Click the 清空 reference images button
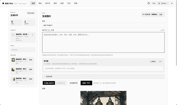Screen dimensions: 177x105 [x=160, y=61]
